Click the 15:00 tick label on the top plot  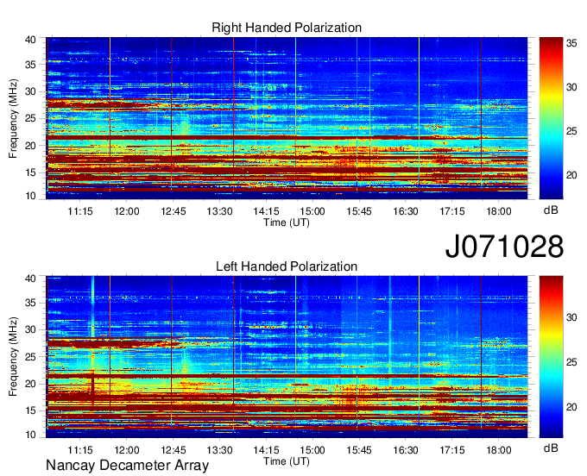[x=312, y=211]
